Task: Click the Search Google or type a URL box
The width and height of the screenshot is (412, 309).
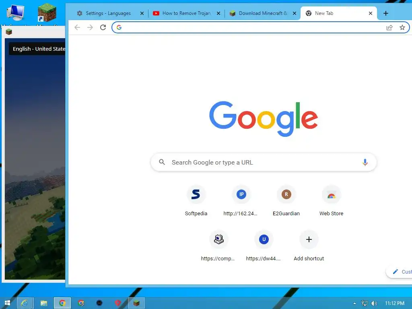Action: [x=264, y=163]
